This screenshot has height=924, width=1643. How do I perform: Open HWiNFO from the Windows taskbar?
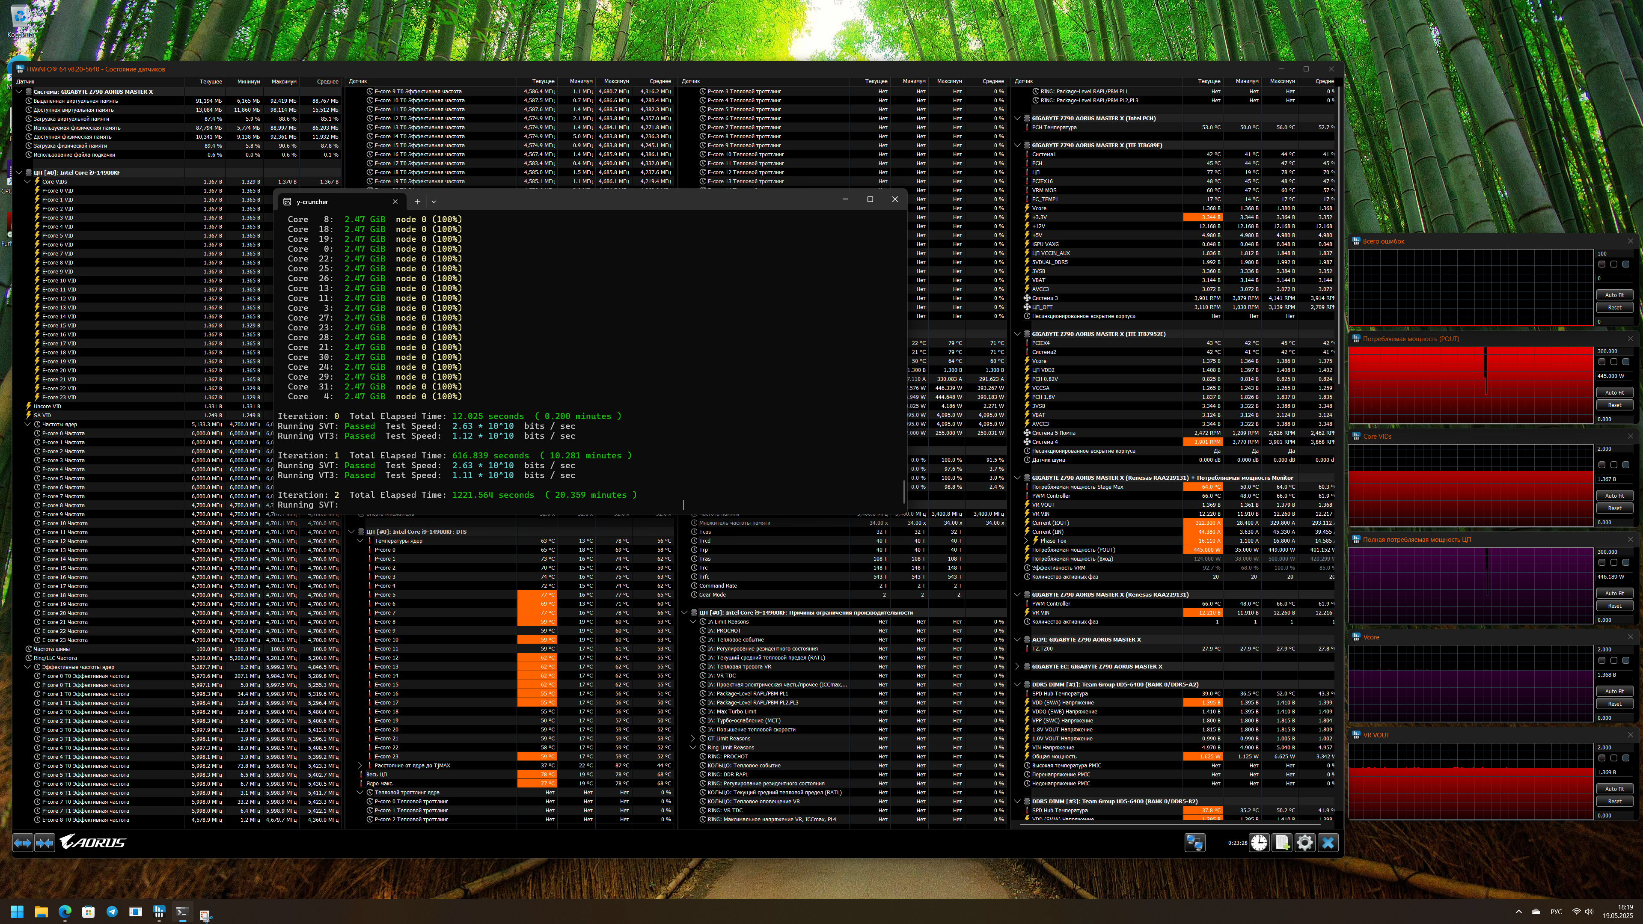click(x=159, y=912)
